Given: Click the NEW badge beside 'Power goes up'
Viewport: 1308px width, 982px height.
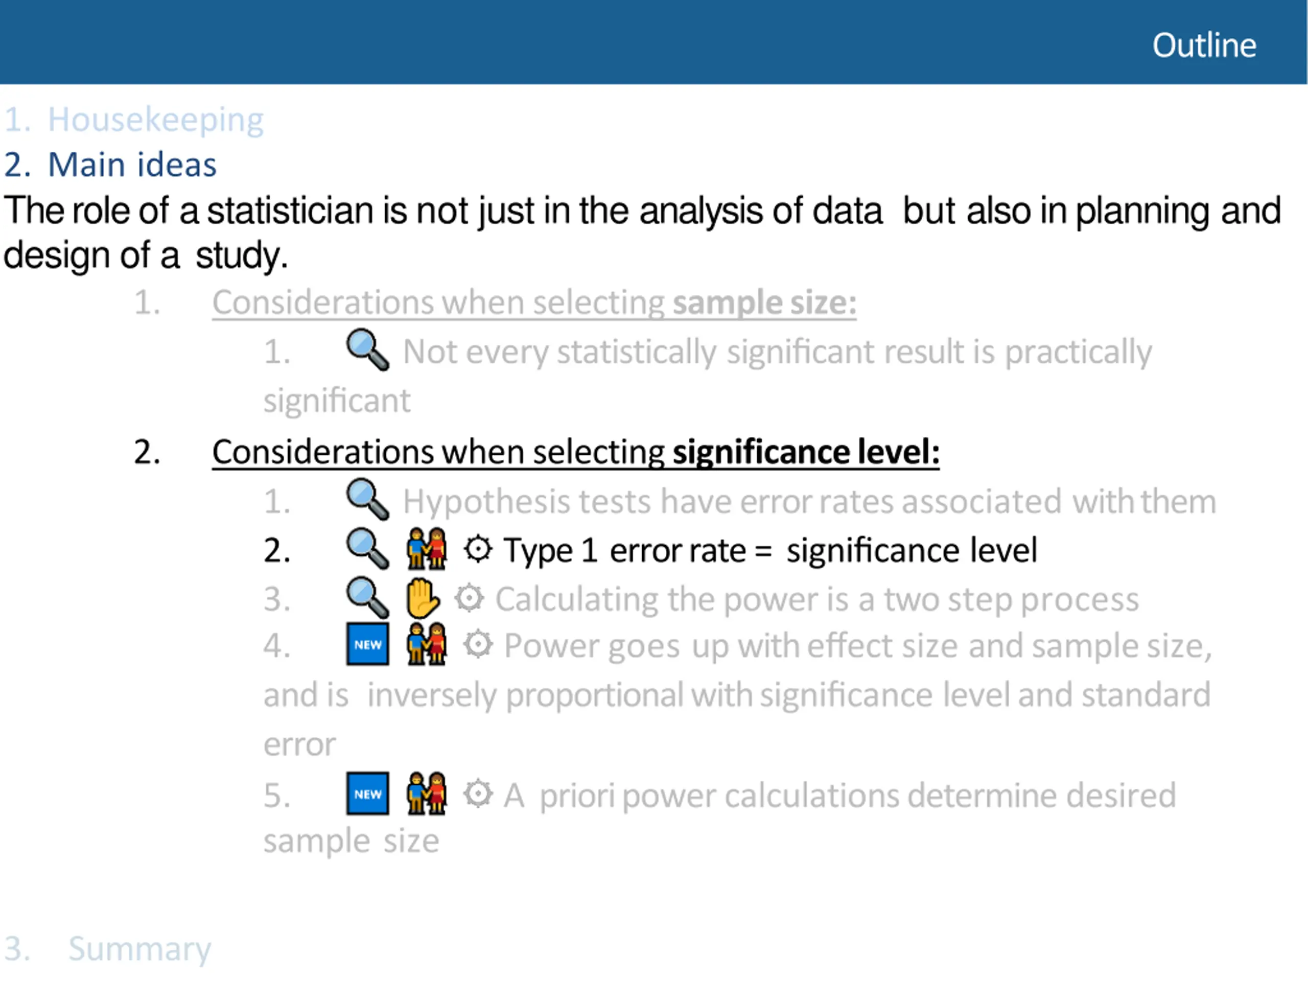Looking at the screenshot, I should [x=368, y=644].
